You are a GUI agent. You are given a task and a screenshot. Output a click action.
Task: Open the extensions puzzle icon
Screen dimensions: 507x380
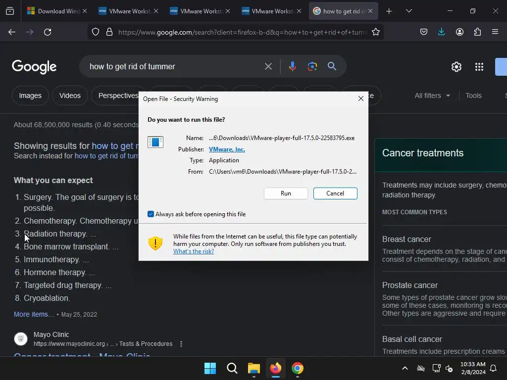477,32
